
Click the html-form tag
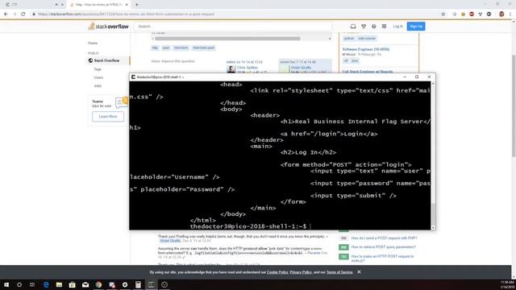tap(181, 48)
